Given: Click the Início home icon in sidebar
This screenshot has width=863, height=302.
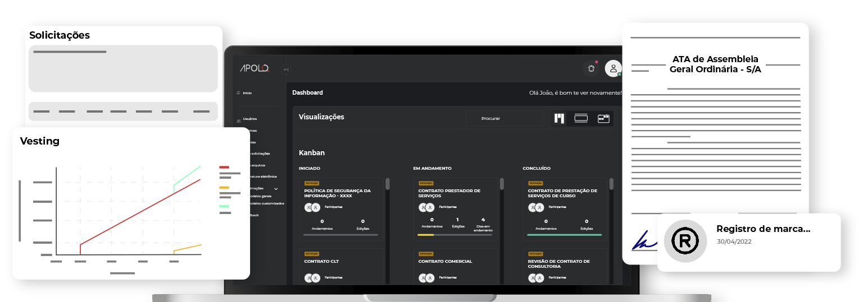Looking at the screenshot, I should pos(238,93).
